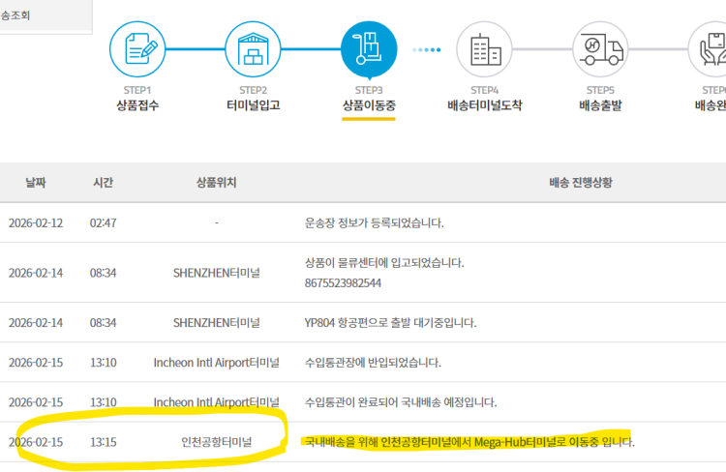Click the 수입통관장에 반입되었습니다 status text

click(373, 363)
